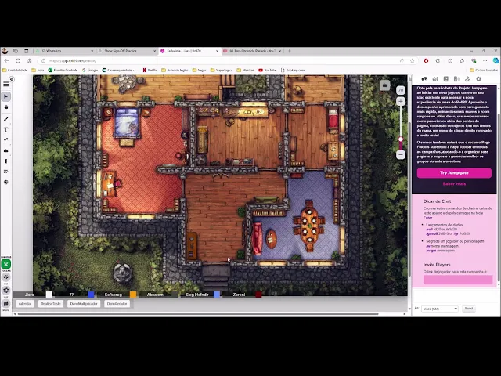Open the lighting settings gear in left sidebar
Image resolution: width=501 pixels, height=376 pixels.
(x=5, y=291)
